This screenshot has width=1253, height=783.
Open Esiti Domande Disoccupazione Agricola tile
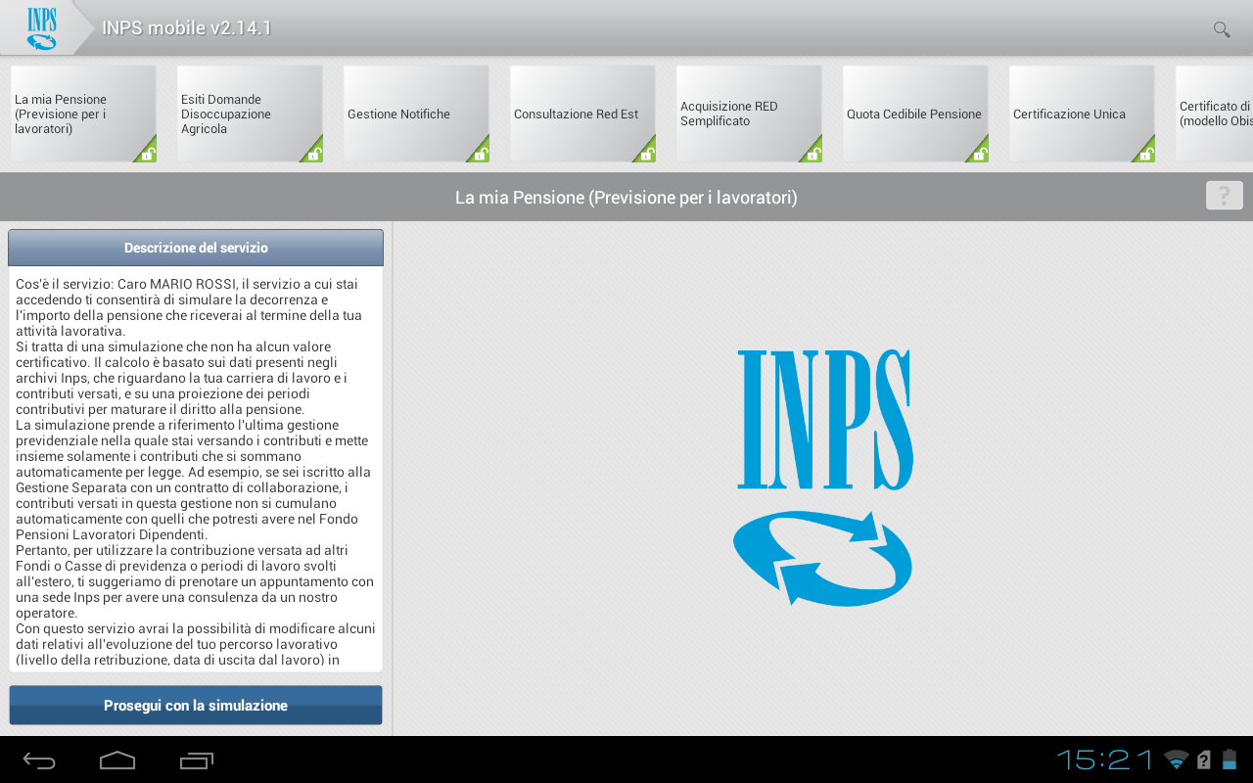250,114
